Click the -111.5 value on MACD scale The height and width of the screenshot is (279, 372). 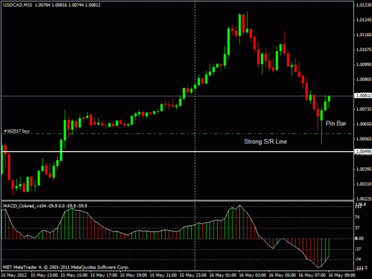361,268
